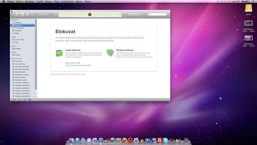Viewport: 257px width, 145px height.
Task: Select the Äsken soitetut playlist
Action: coord(22,77)
